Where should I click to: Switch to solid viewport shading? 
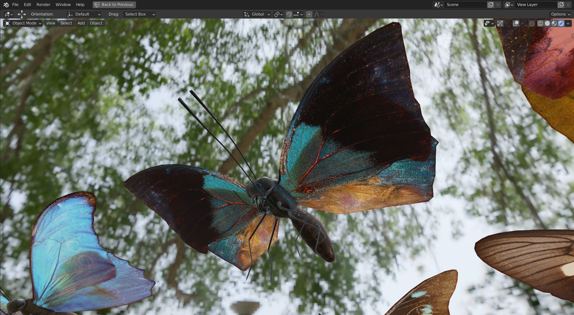(x=547, y=23)
